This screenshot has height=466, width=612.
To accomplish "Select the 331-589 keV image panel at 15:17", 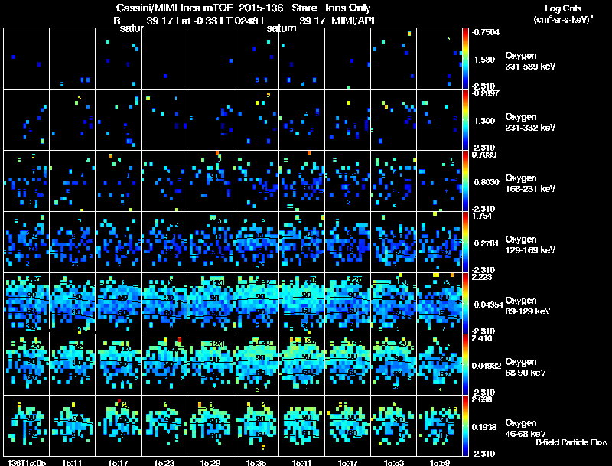I will tap(119, 59).
